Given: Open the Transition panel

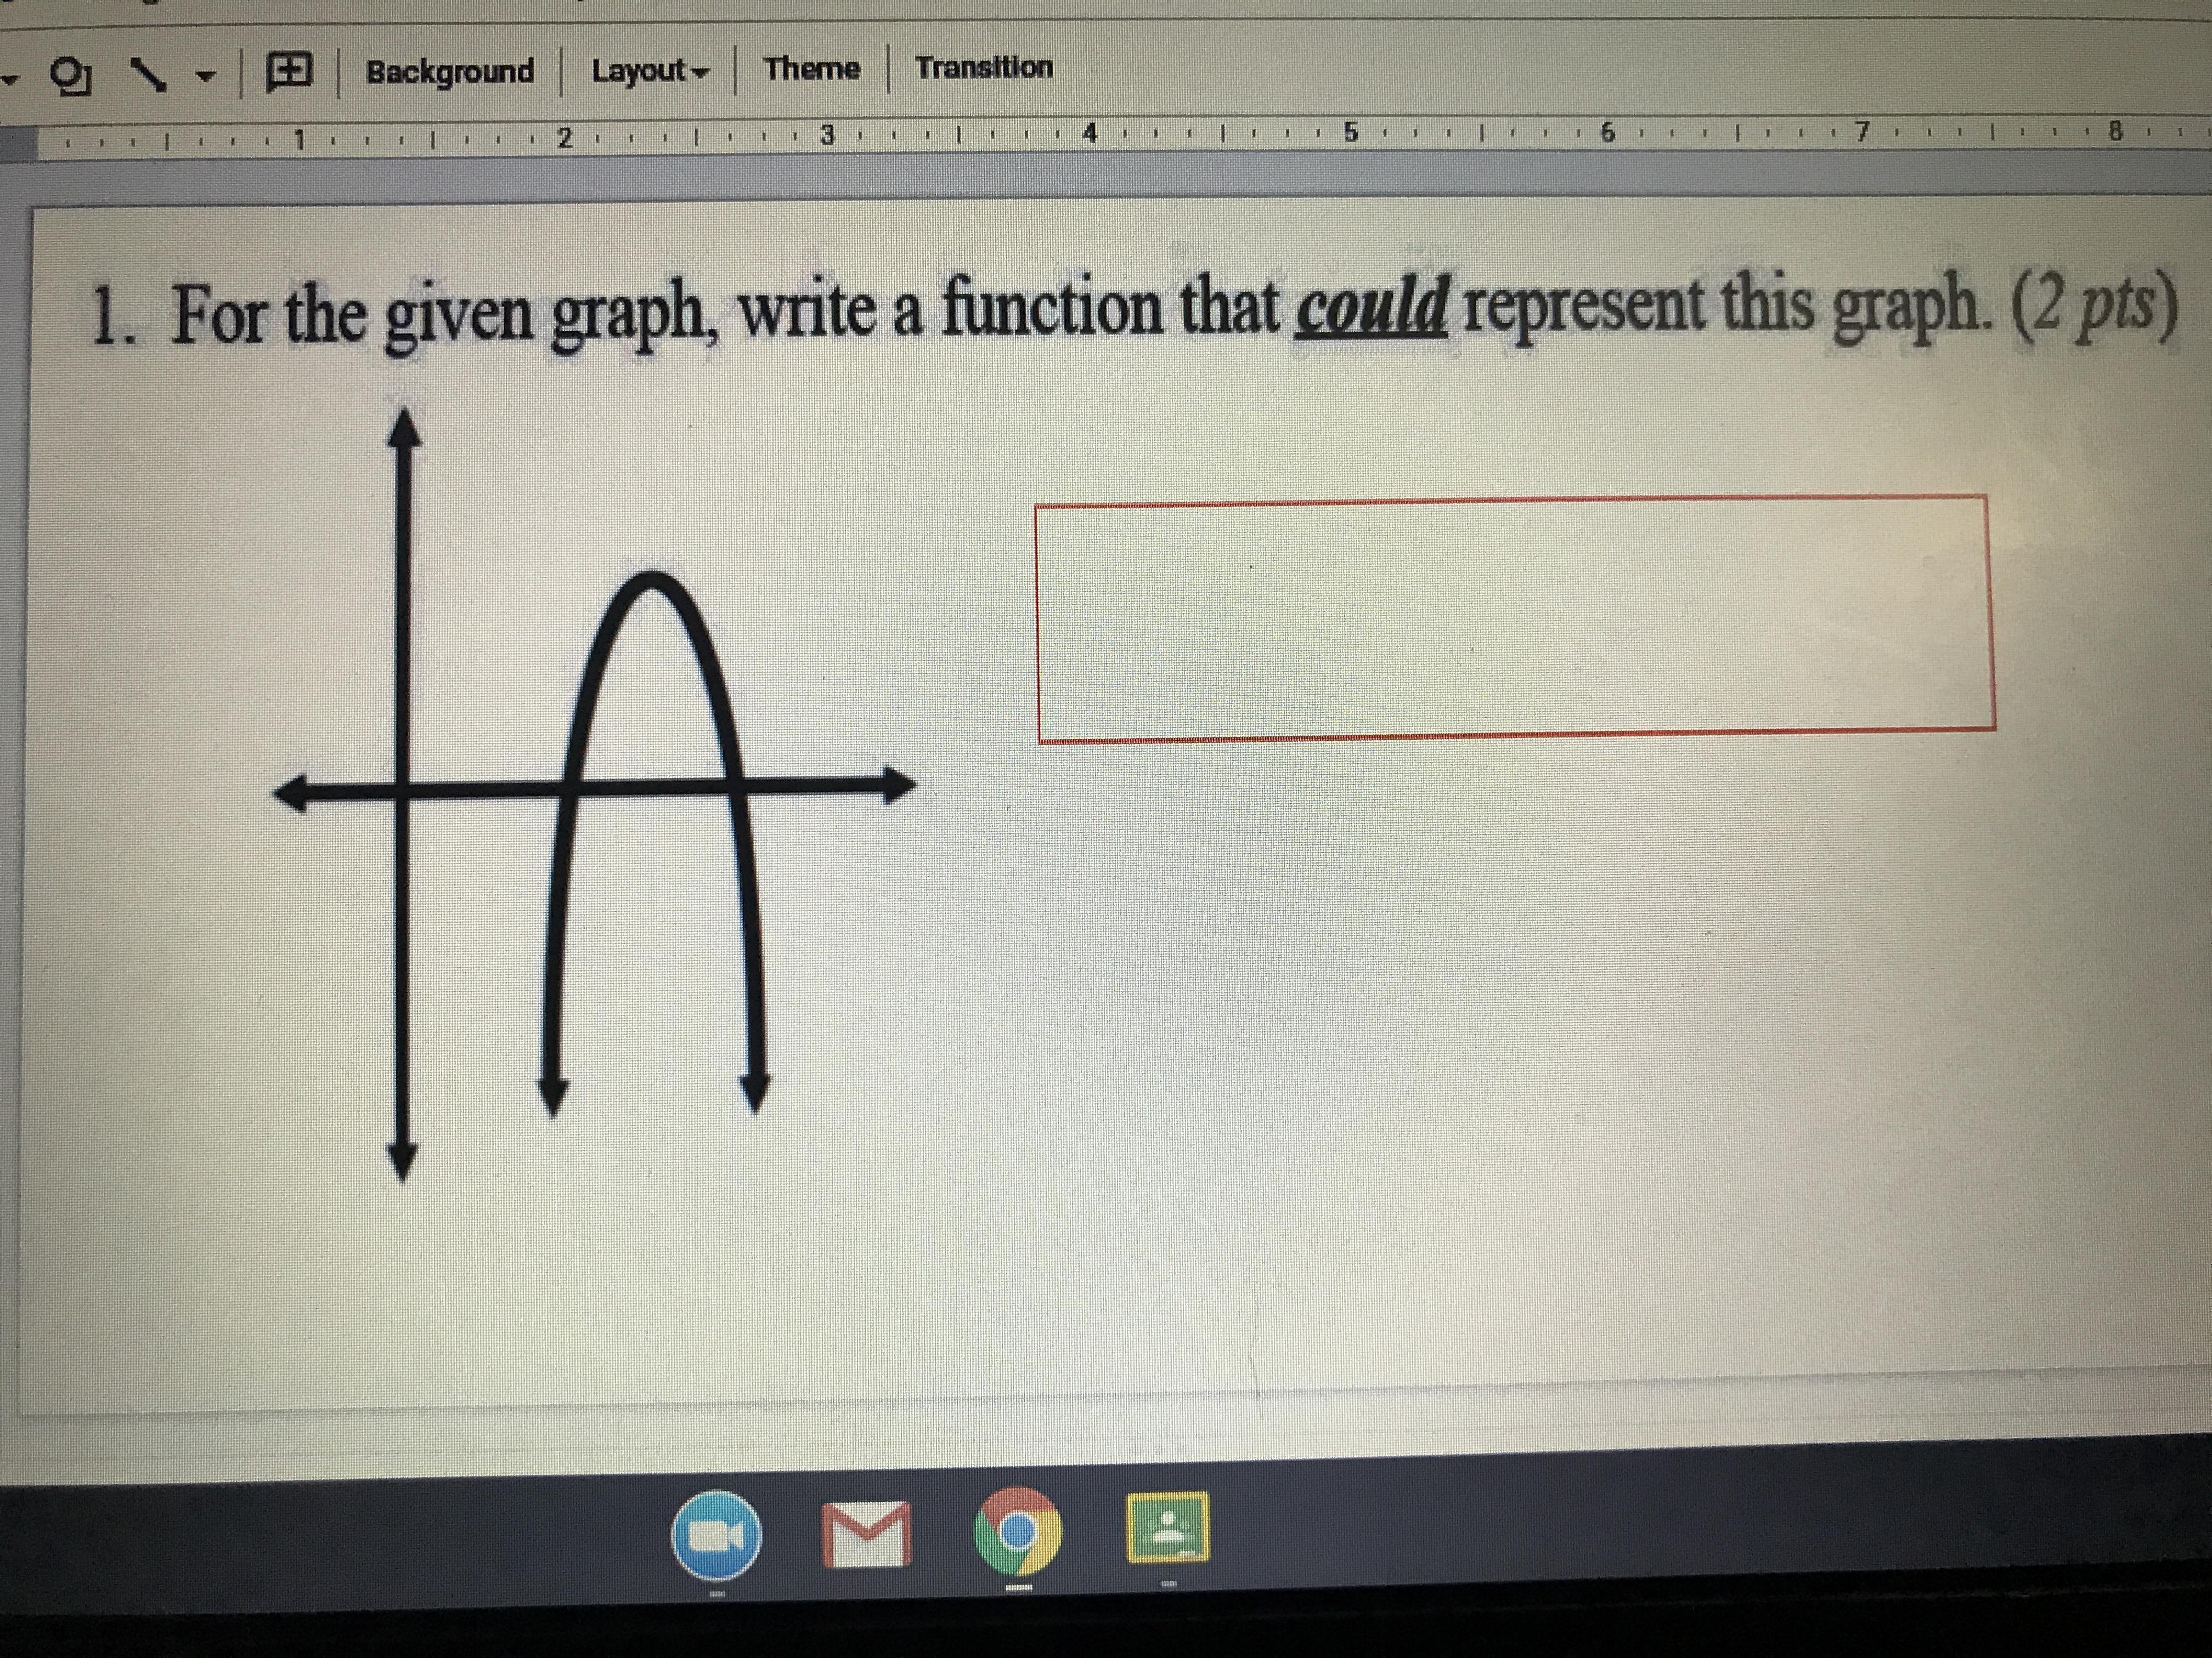Looking at the screenshot, I should coord(984,67).
